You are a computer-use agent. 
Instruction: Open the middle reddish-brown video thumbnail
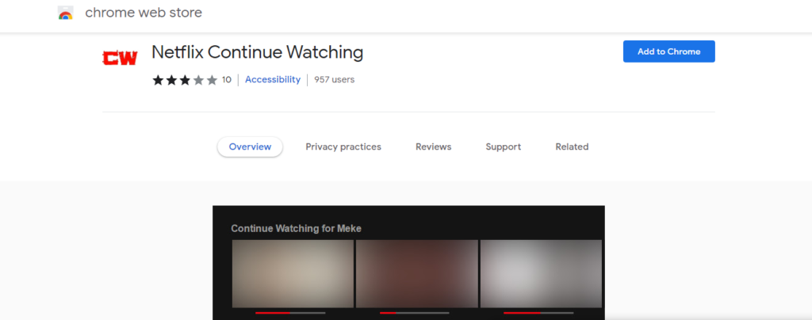417,273
